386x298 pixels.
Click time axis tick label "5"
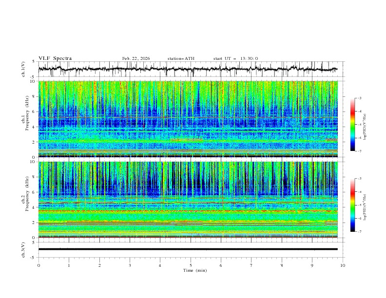click(191, 265)
